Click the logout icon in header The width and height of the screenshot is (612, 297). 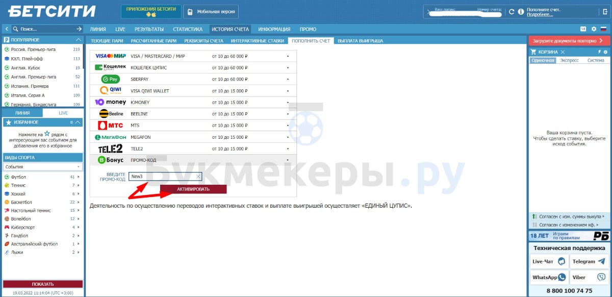coord(604,11)
